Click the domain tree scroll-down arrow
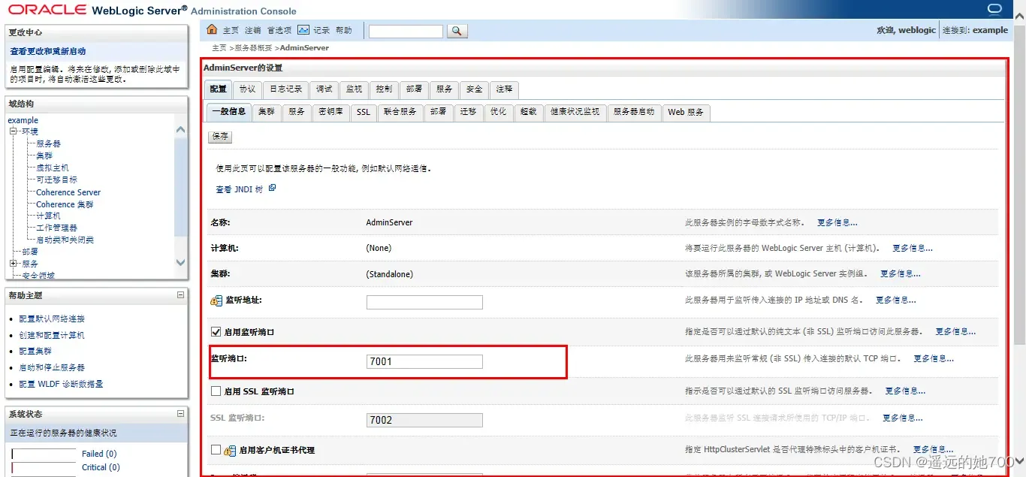The height and width of the screenshot is (477, 1026). point(180,262)
